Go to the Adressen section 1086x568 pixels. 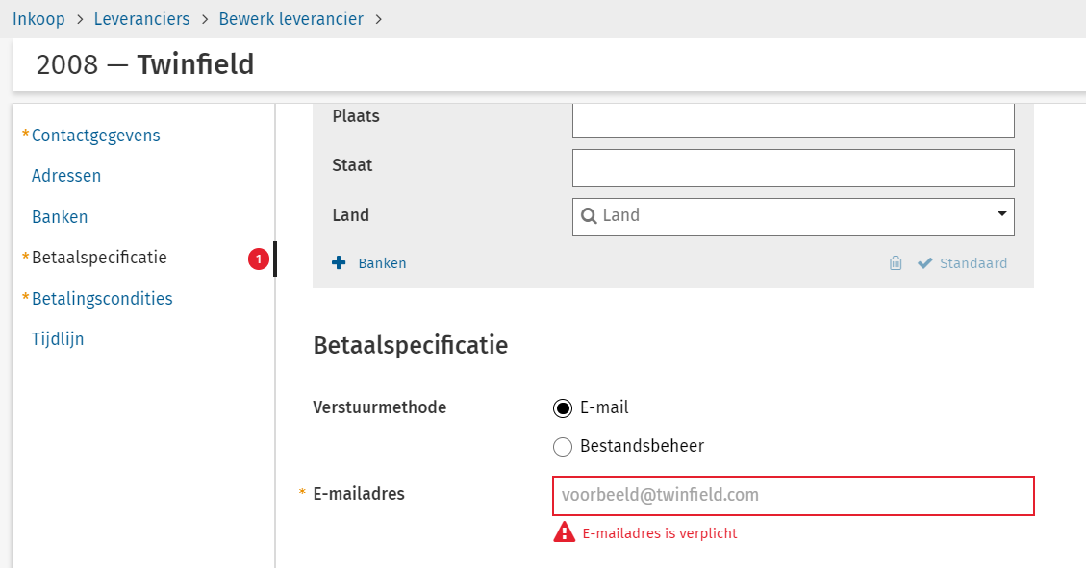point(66,176)
